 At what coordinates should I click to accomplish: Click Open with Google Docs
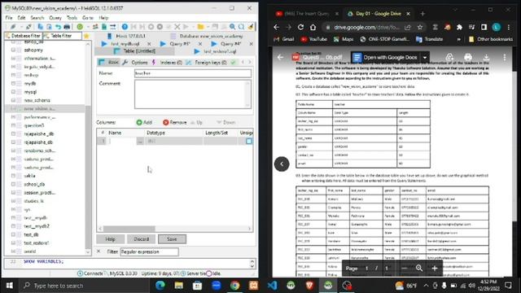tap(385, 58)
